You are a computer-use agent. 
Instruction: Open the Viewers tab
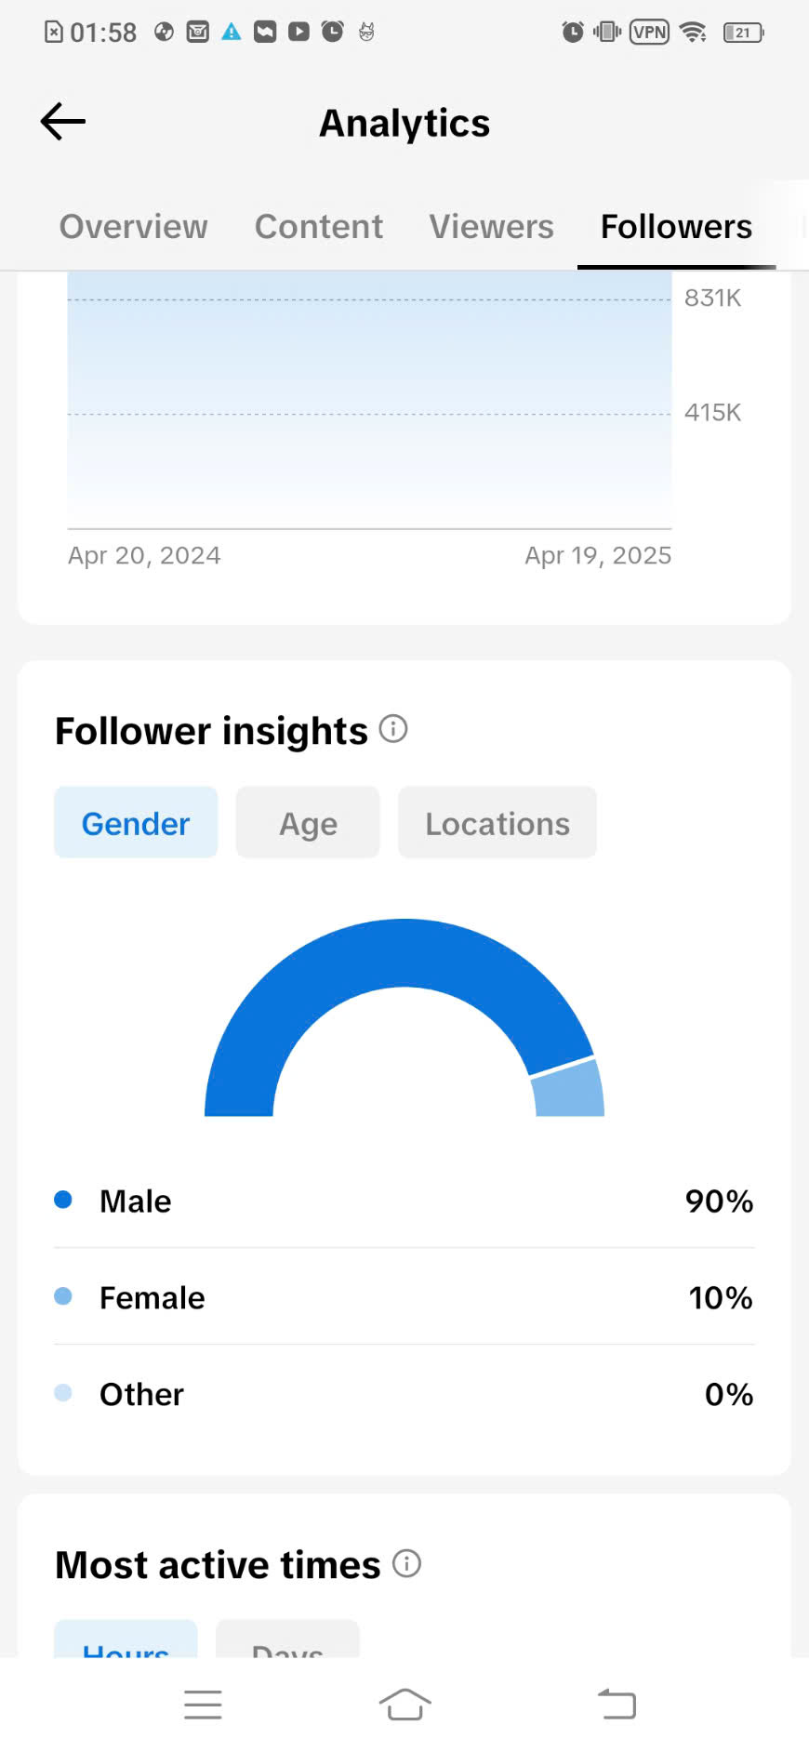[x=491, y=227]
